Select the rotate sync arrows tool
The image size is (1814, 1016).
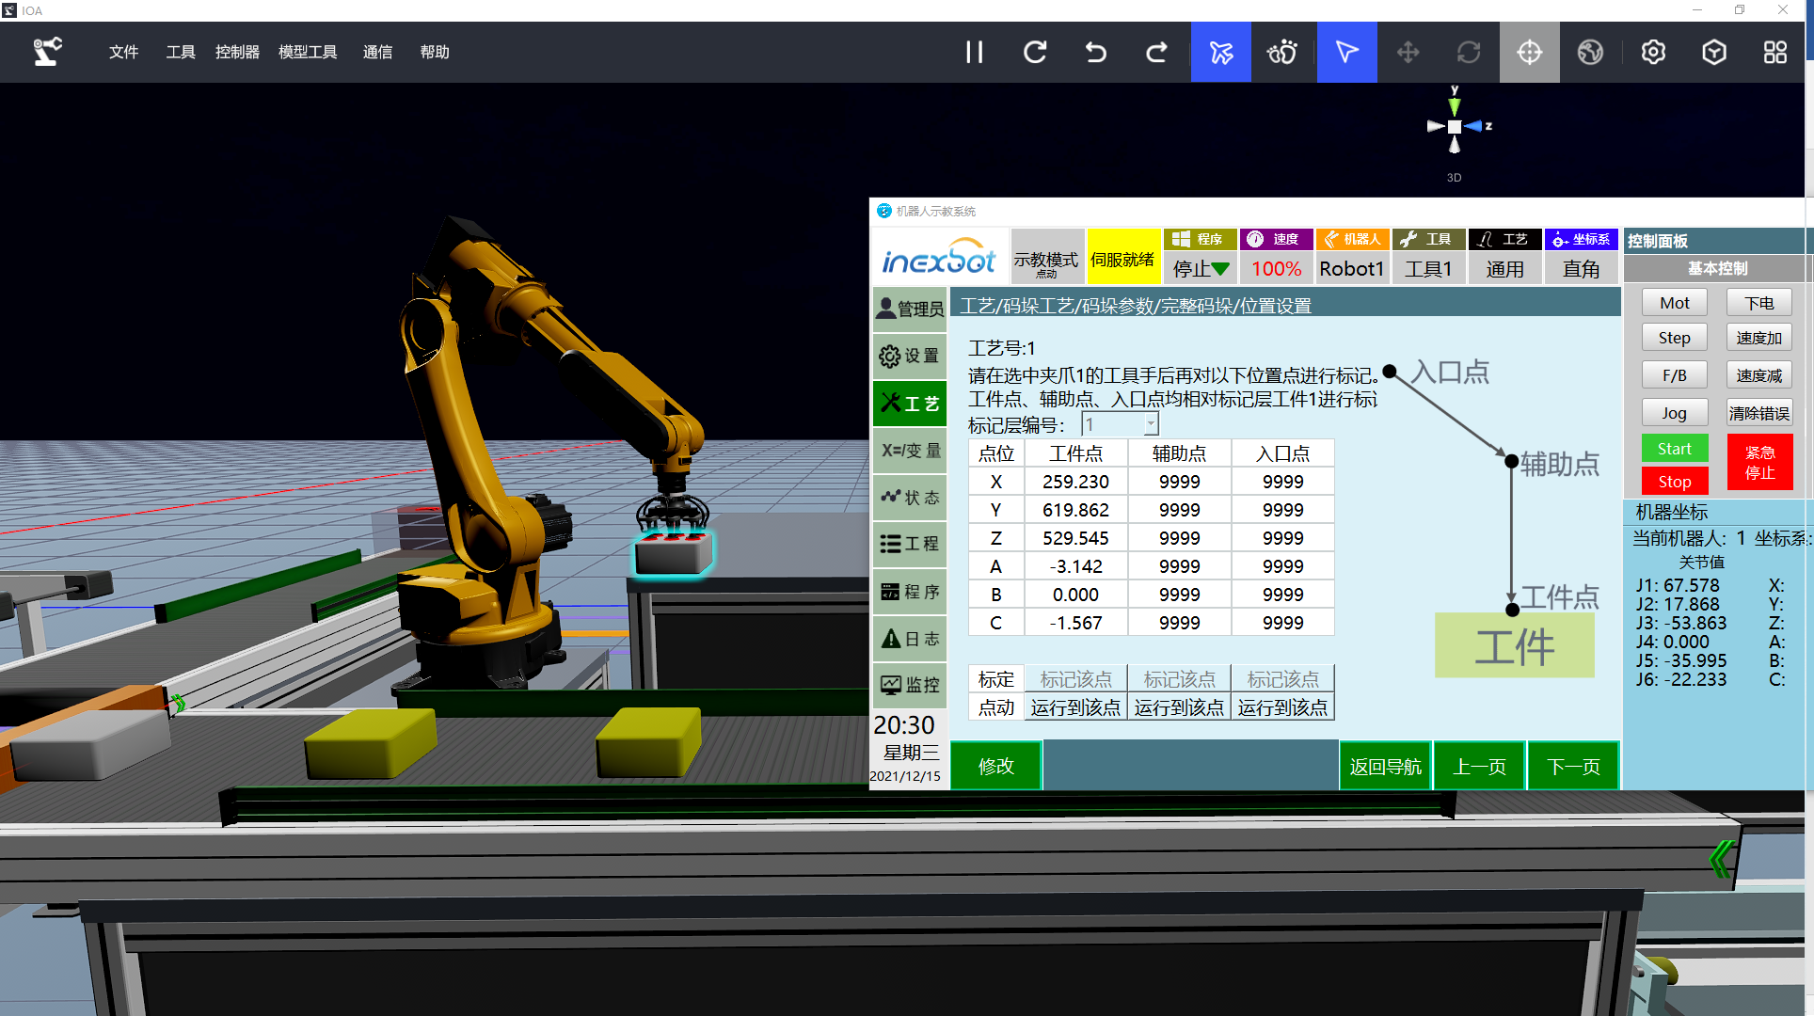(1469, 52)
